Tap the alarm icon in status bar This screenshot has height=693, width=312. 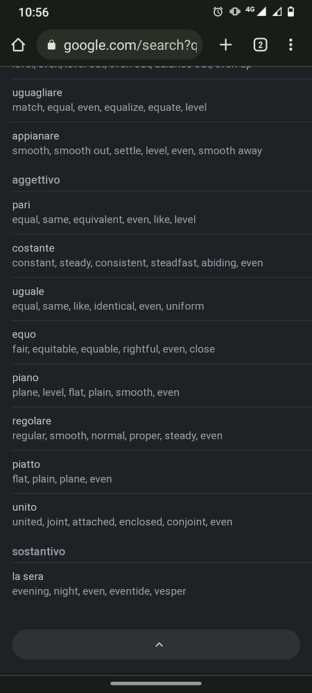coord(218,12)
